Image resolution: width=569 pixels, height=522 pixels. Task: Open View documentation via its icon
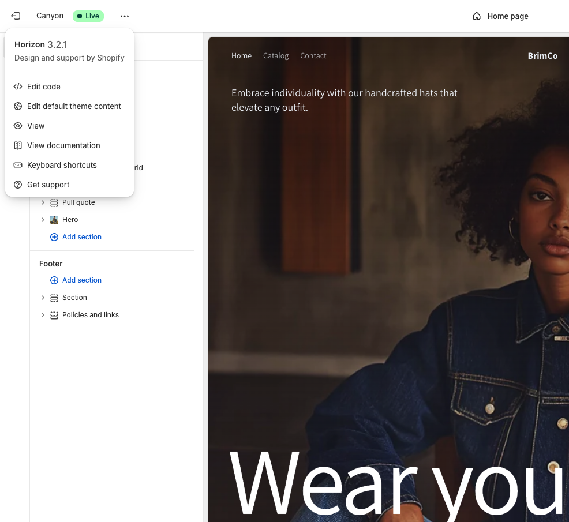coord(18,145)
